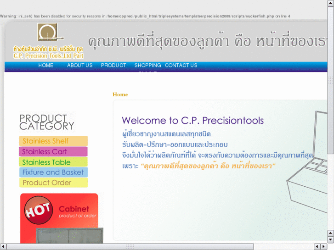Click the vertical scrollbar thumb
The width and height of the screenshot is (334, 250).
330,80
